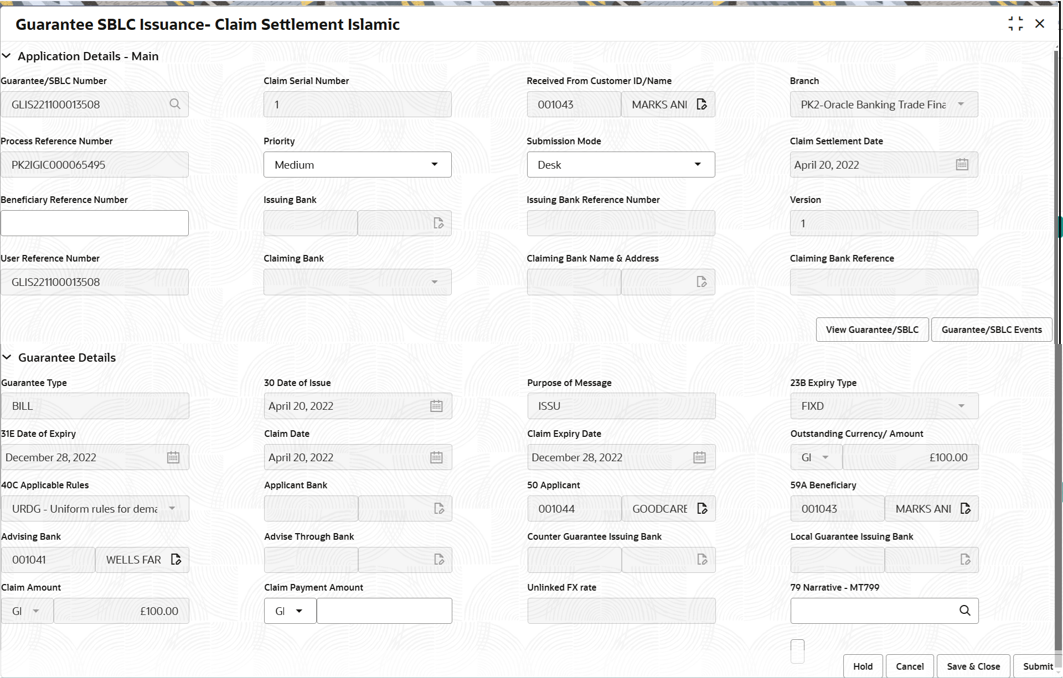Collapse the Application Details - Main section
This screenshot has width=1063, height=678.
[x=7, y=56]
